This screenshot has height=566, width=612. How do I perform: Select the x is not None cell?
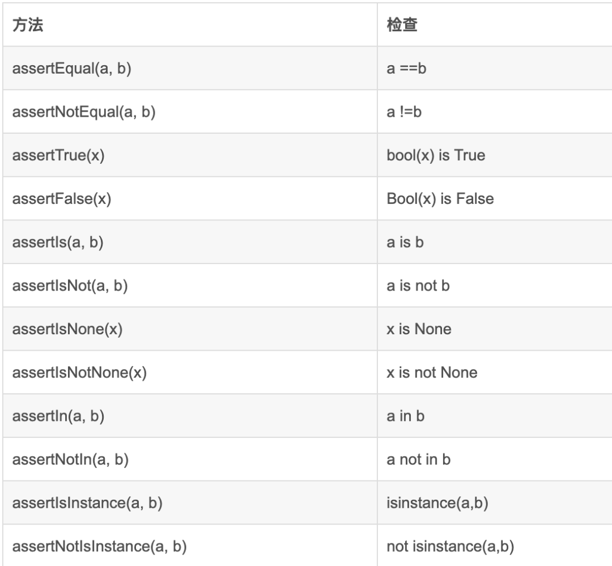495,372
